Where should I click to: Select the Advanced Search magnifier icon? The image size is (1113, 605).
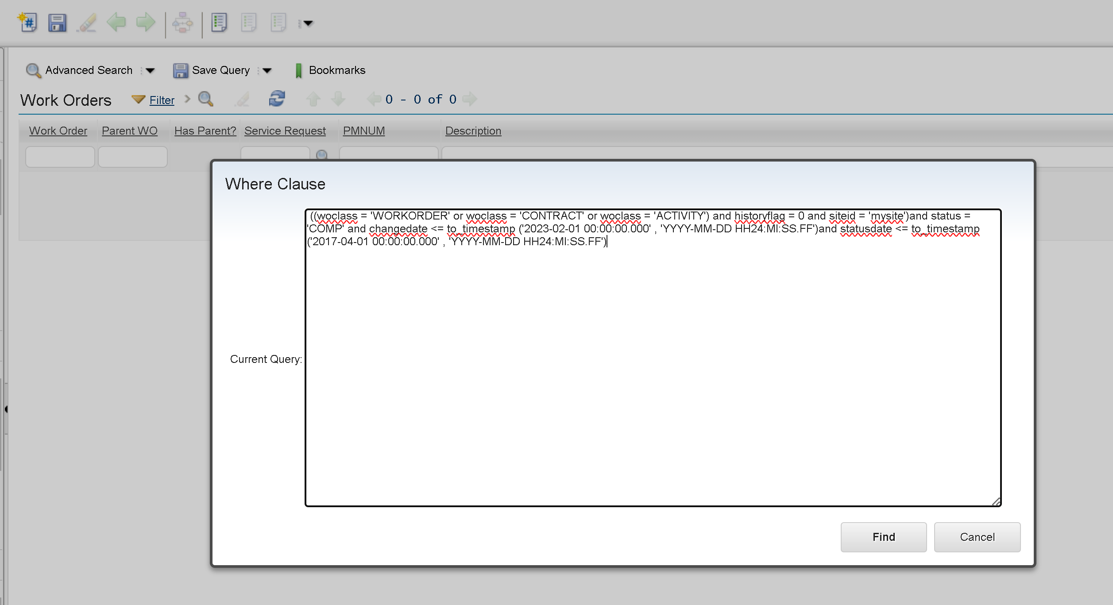[33, 70]
